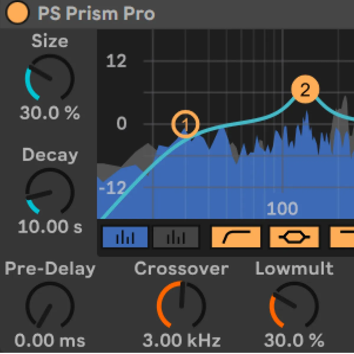This screenshot has width=354, height=354.
Task: Enable the gray spectrum analyzer button
Action: pyautogui.click(x=176, y=237)
